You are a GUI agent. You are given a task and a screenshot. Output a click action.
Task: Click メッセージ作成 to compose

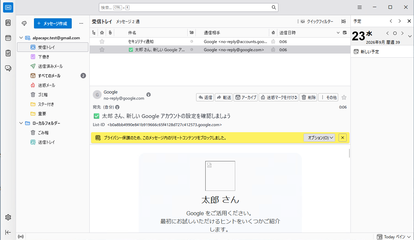tap(53, 23)
